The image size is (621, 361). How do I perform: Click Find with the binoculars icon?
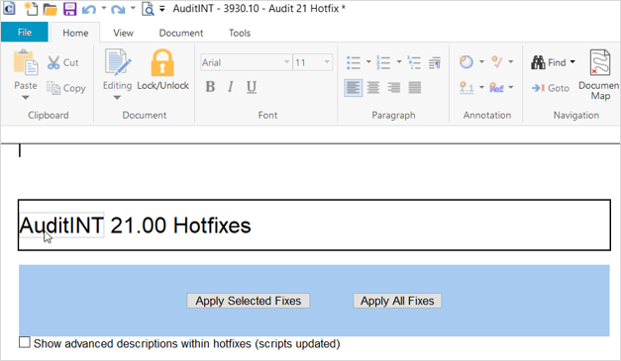[x=549, y=62]
